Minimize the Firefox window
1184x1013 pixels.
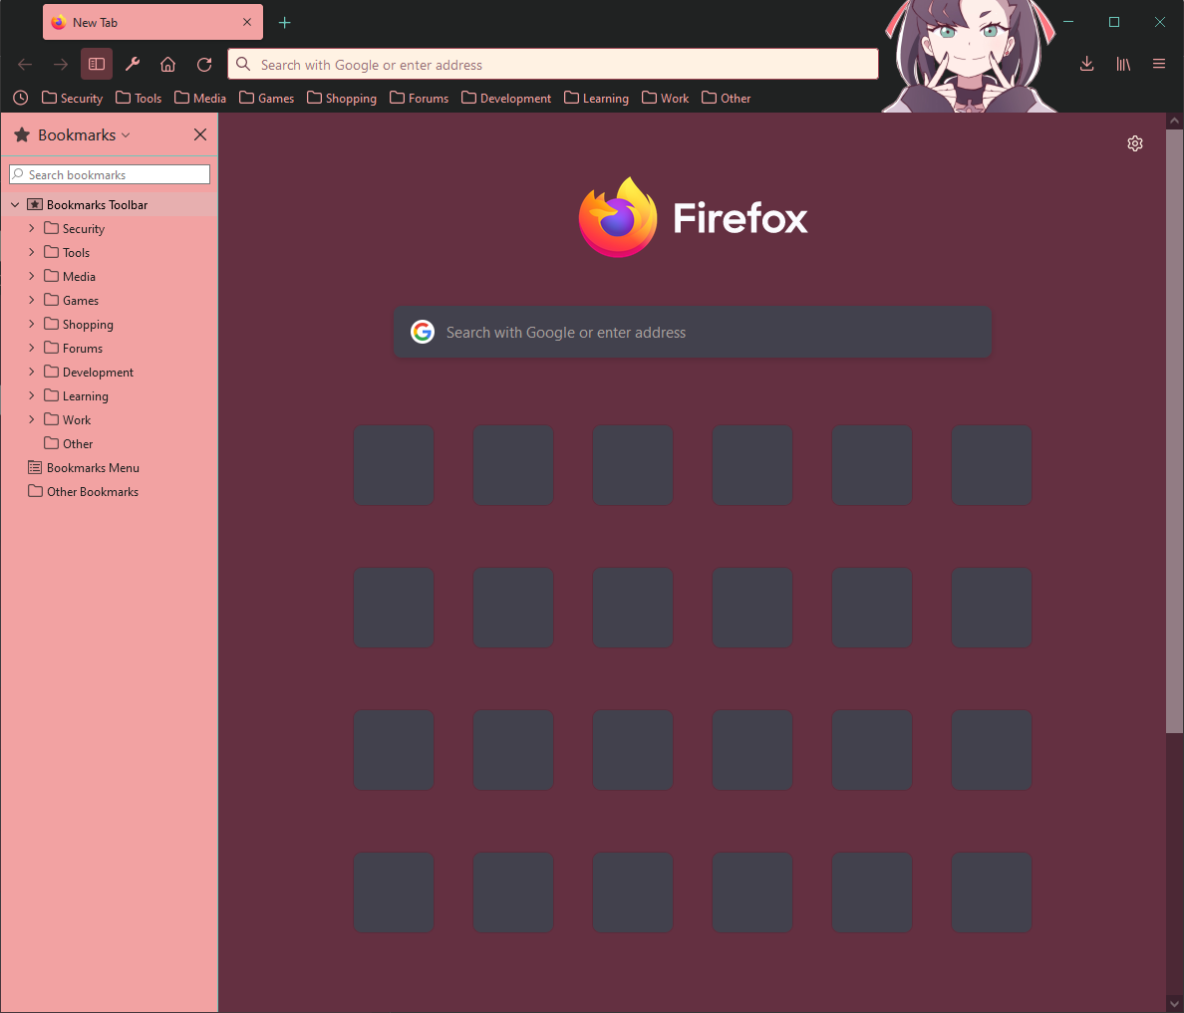pos(1068,22)
